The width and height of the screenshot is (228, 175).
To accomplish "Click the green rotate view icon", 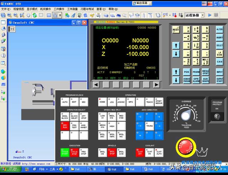I will pyautogui.click(x=35, y=15).
